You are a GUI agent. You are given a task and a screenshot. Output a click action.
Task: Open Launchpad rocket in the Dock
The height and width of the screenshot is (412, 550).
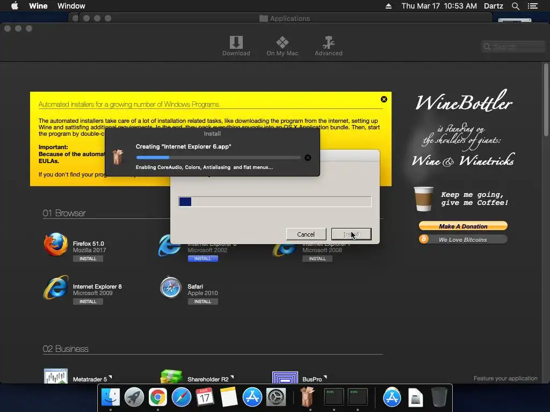[x=134, y=398]
